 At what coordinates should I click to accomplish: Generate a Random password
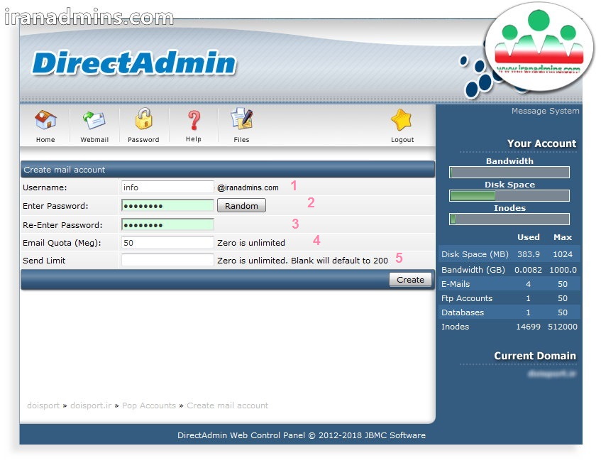[241, 206]
